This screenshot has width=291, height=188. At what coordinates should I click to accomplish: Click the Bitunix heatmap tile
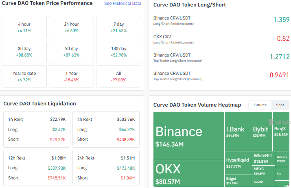[282, 159]
